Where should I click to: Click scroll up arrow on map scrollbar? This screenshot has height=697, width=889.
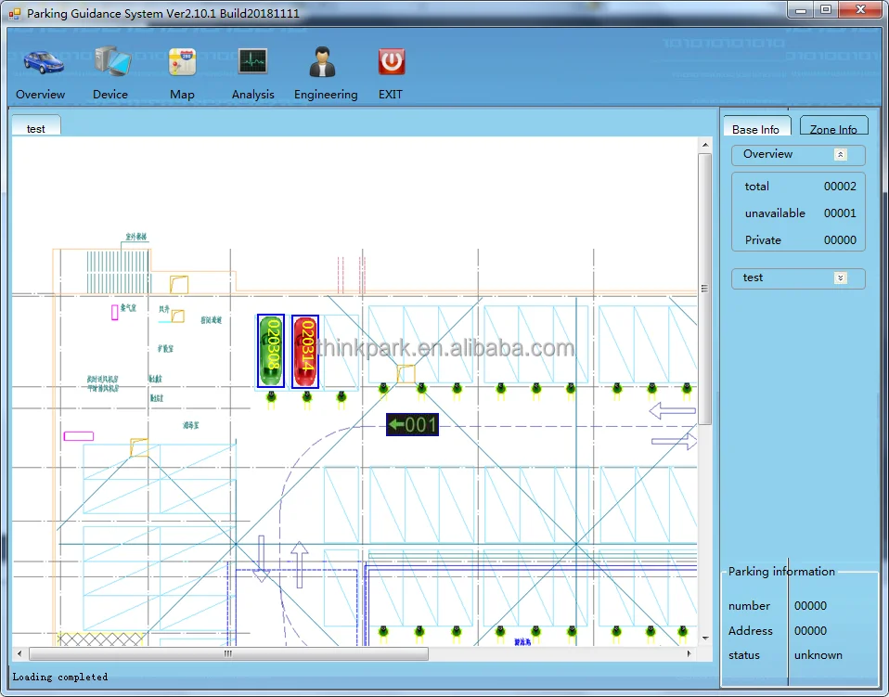coord(704,145)
